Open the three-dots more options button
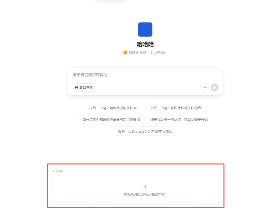Image resolution: width=270 pixels, height=223 pixels. tap(204, 88)
